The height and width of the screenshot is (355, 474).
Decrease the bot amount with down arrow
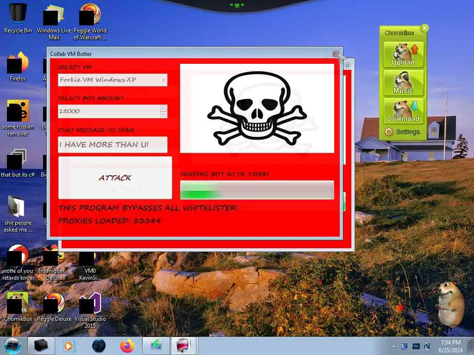tap(163, 115)
